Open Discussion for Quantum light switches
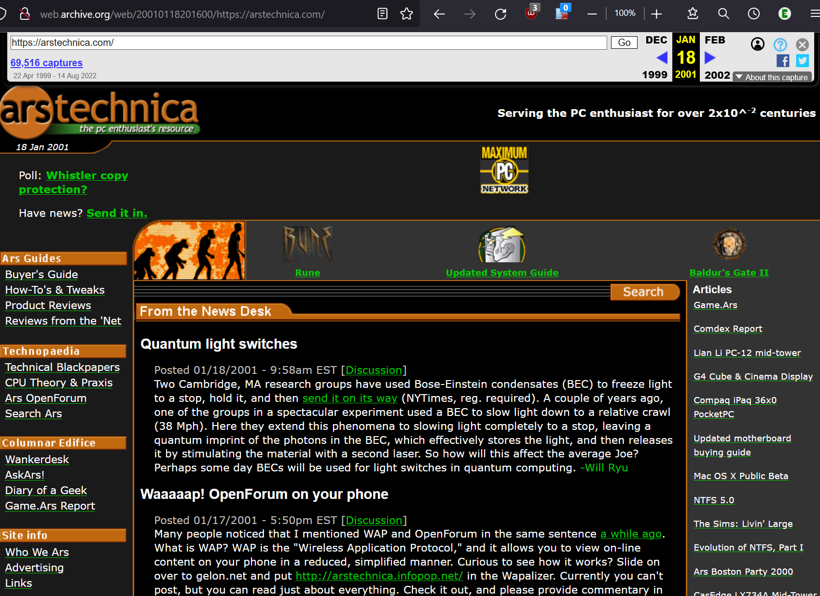The width and height of the screenshot is (820, 596). point(374,370)
